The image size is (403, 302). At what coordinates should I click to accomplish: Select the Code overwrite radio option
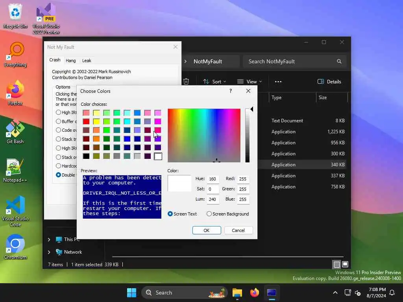point(58,130)
